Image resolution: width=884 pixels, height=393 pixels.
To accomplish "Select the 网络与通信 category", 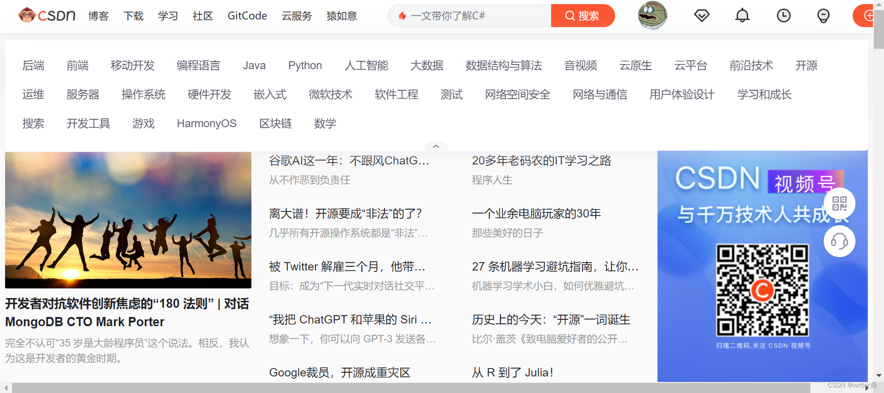I will coord(600,94).
